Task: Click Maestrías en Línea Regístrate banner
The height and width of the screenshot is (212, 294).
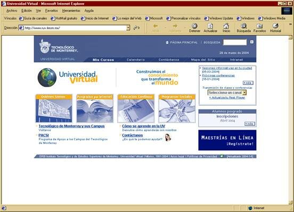Action: (227, 140)
